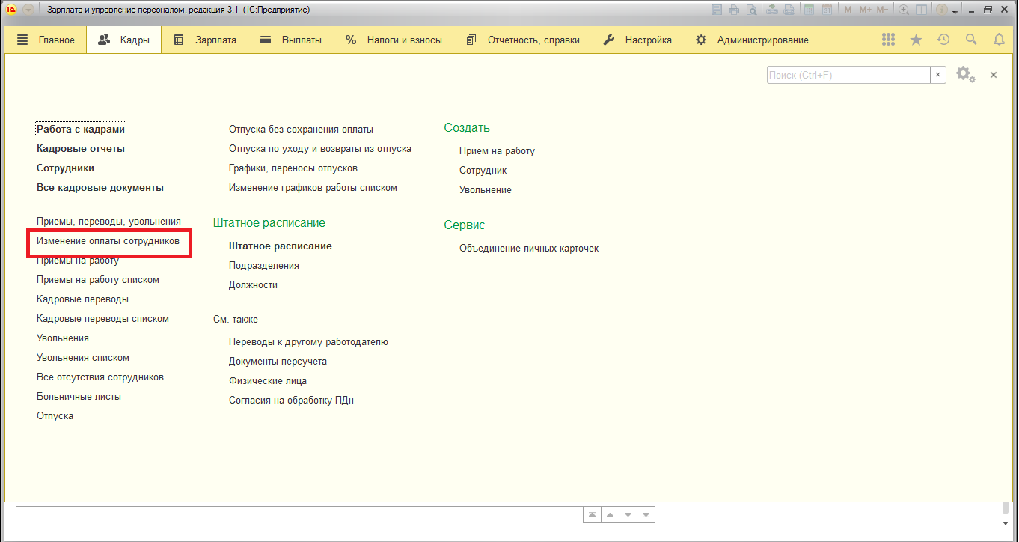Open the Увольнения list link
Screen dimensions: 1019x542
coord(63,338)
